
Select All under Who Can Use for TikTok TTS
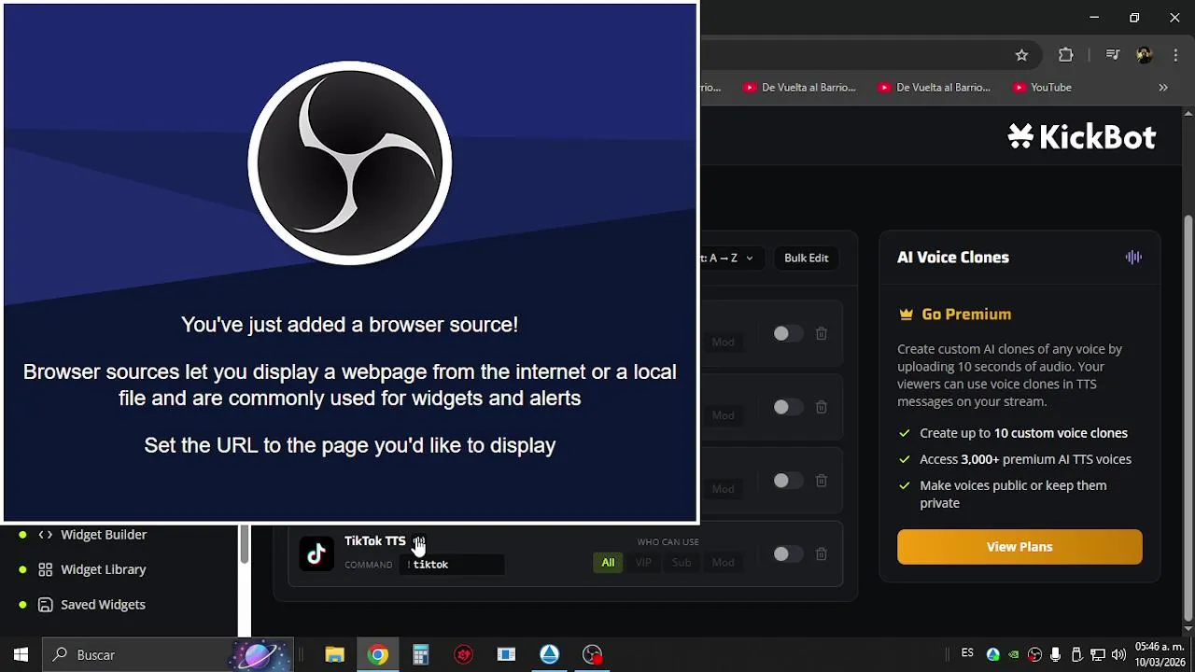608,562
